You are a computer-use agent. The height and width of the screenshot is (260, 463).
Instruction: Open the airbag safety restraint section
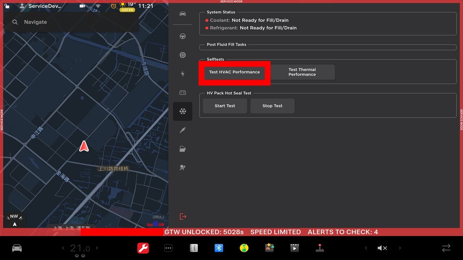click(183, 168)
